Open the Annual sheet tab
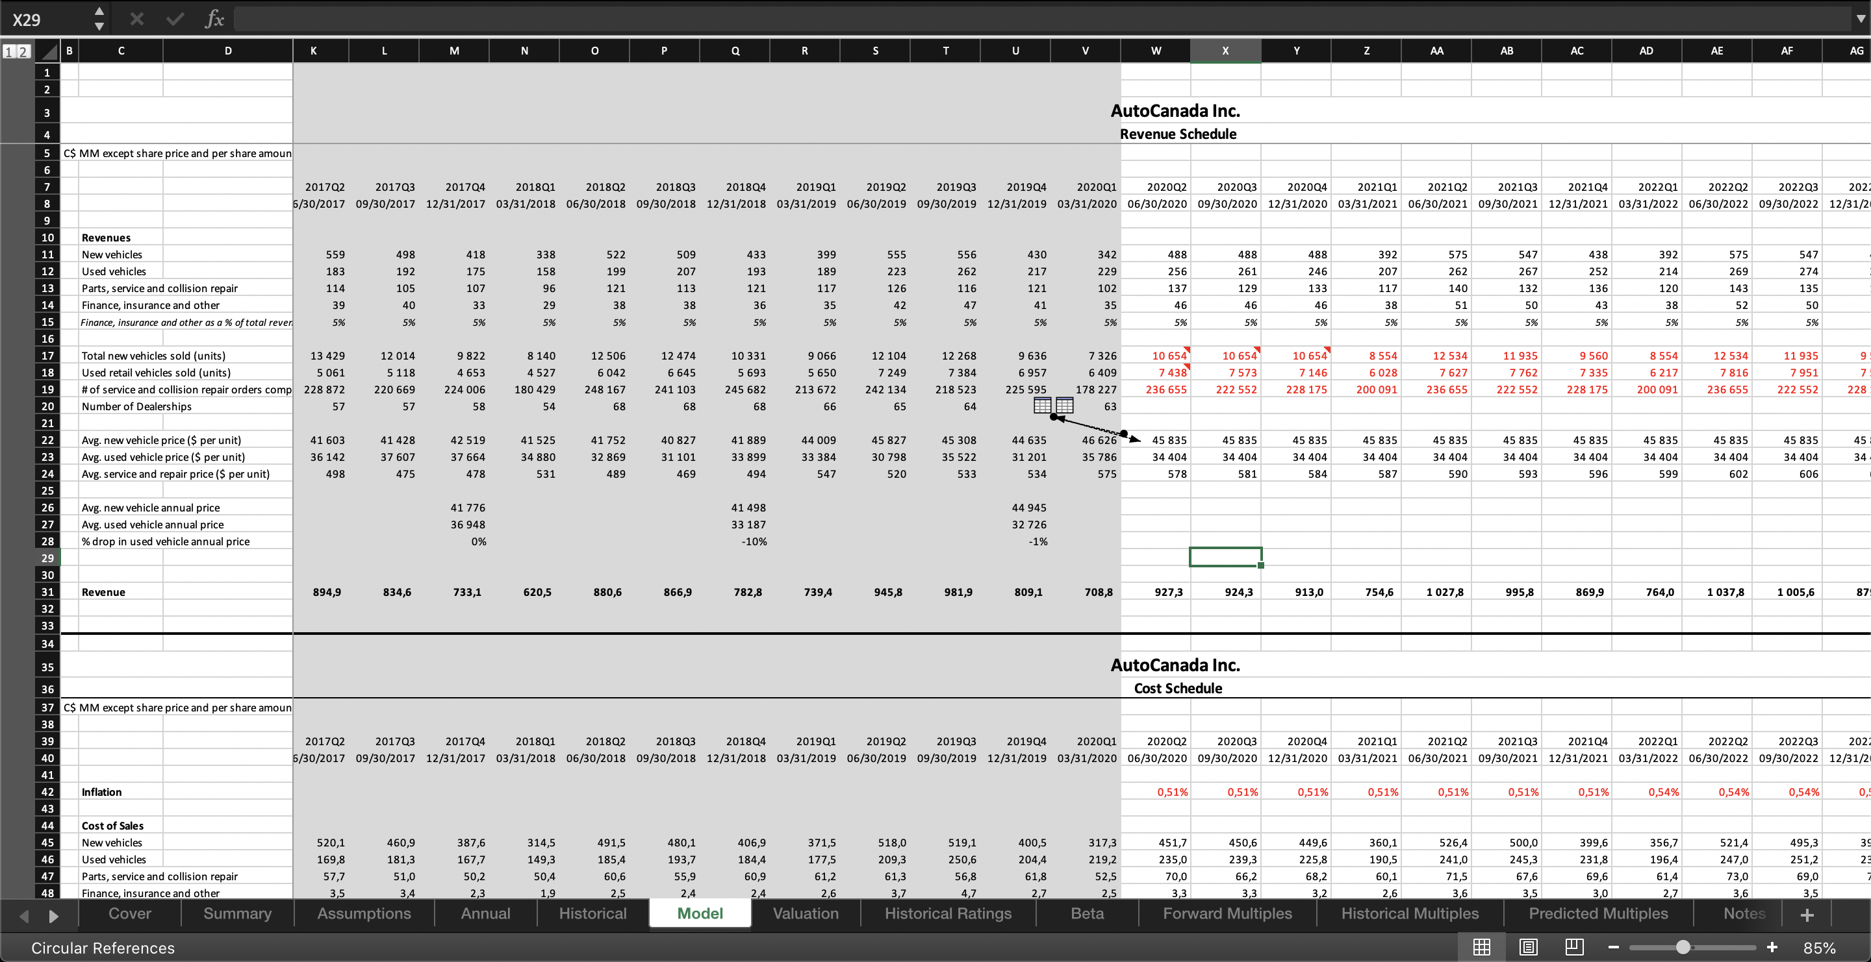 coord(485,913)
